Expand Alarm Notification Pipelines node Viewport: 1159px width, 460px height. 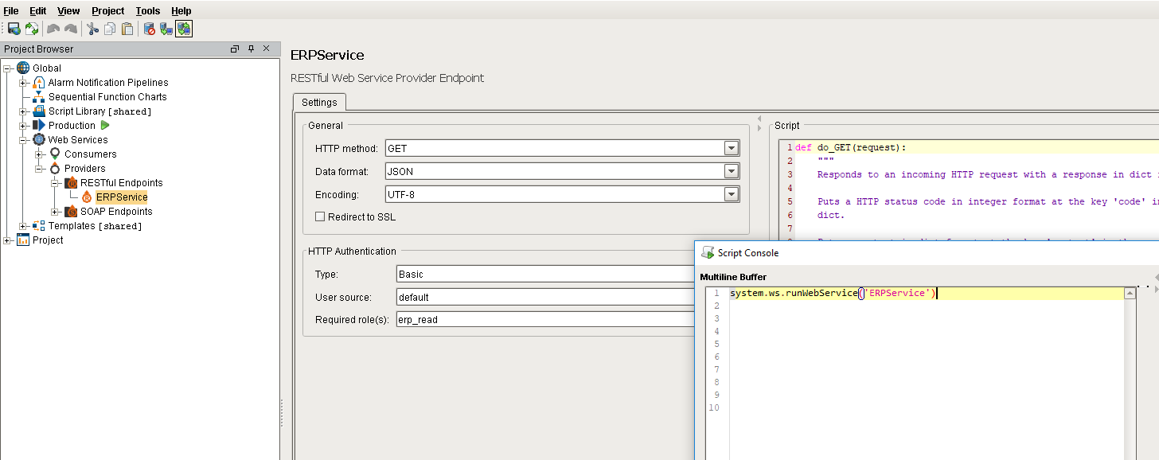[x=24, y=82]
